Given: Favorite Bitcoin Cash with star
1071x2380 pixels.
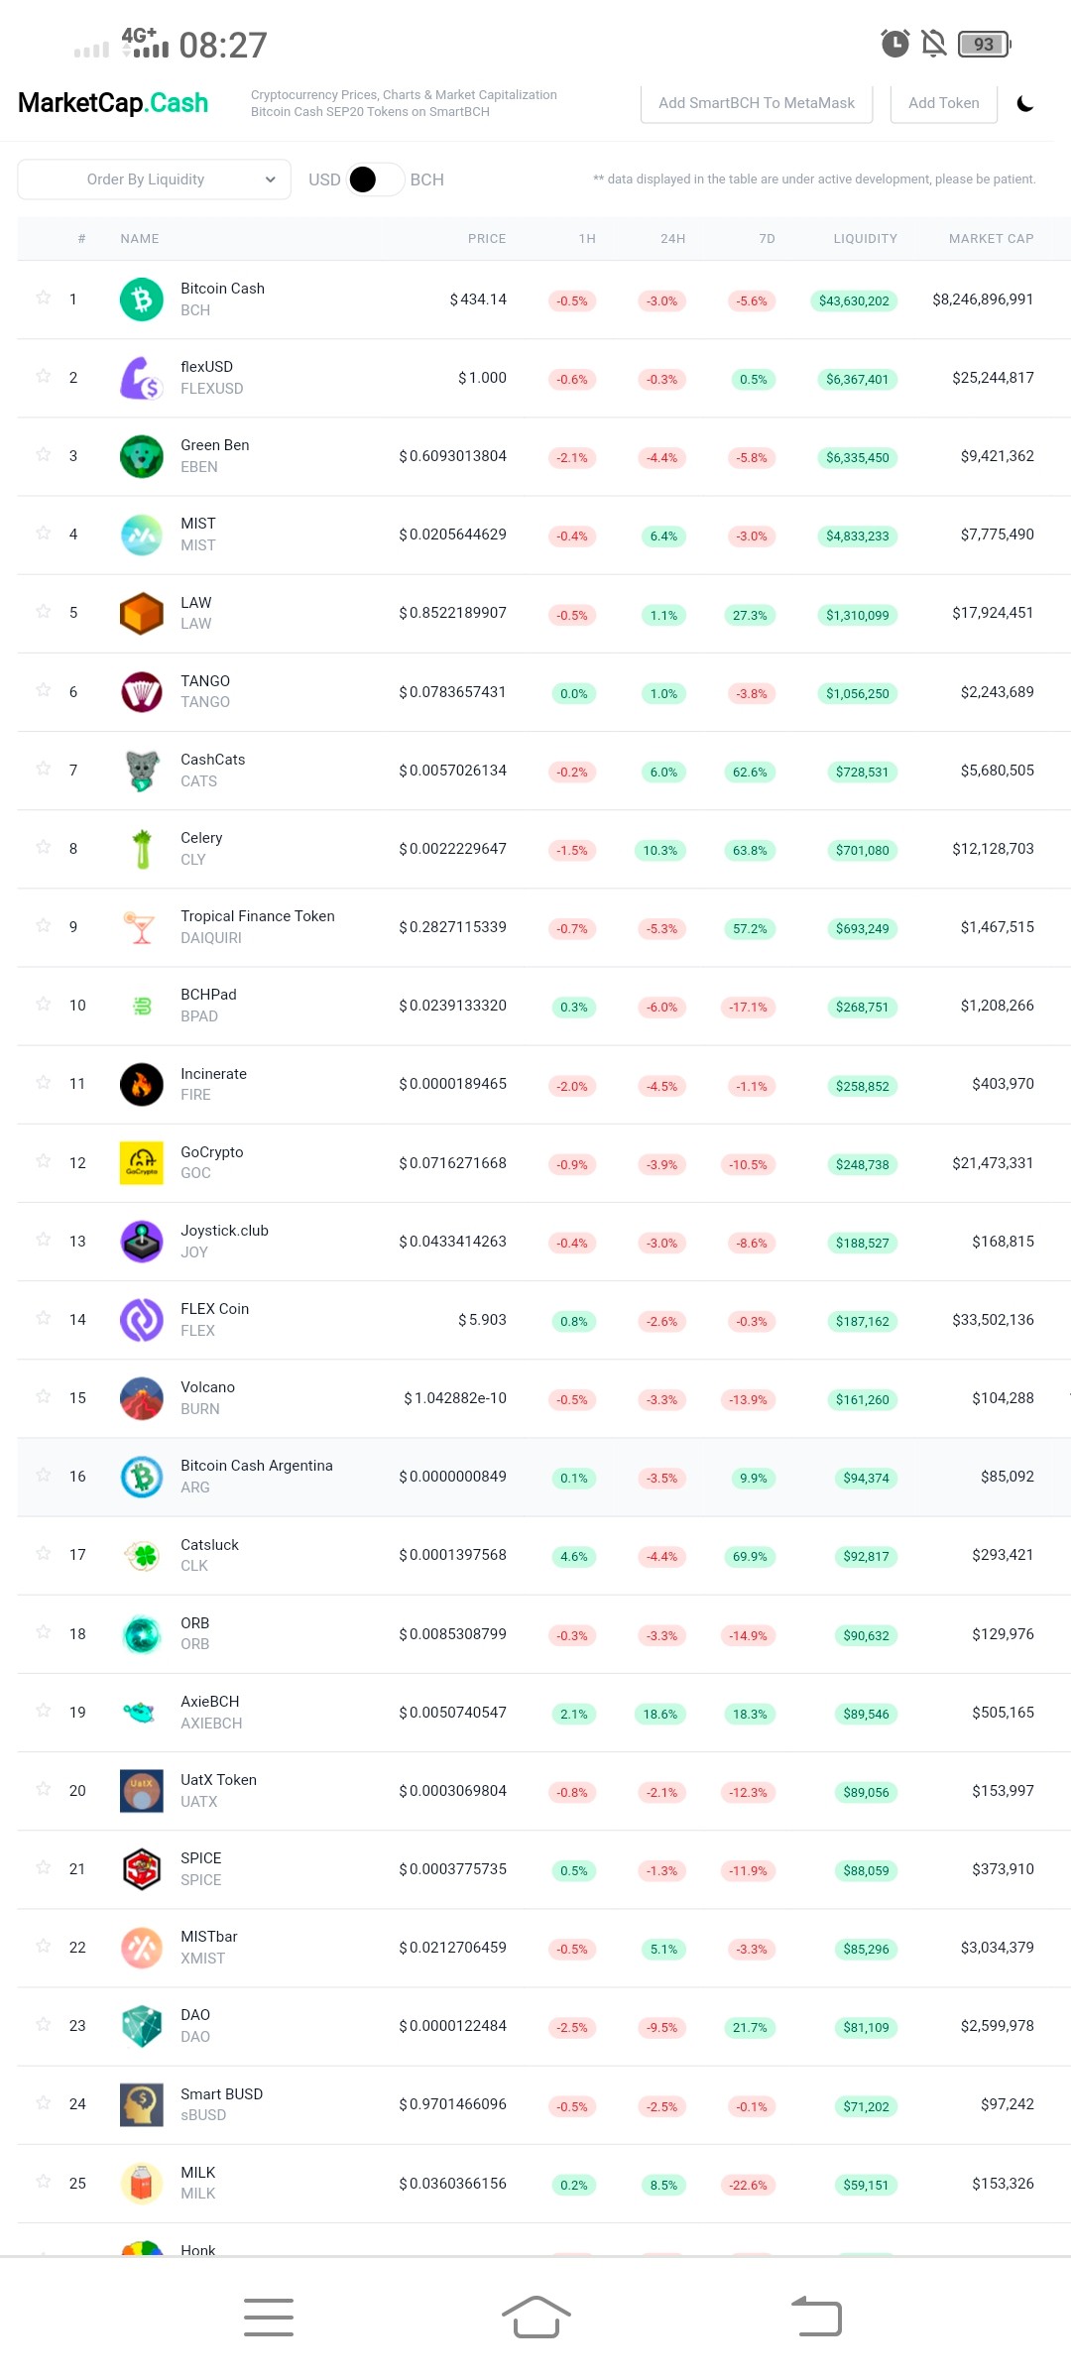Looking at the screenshot, I should [x=44, y=297].
